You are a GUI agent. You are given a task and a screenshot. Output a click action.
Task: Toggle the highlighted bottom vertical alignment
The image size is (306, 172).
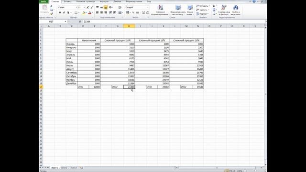click(106, 8)
